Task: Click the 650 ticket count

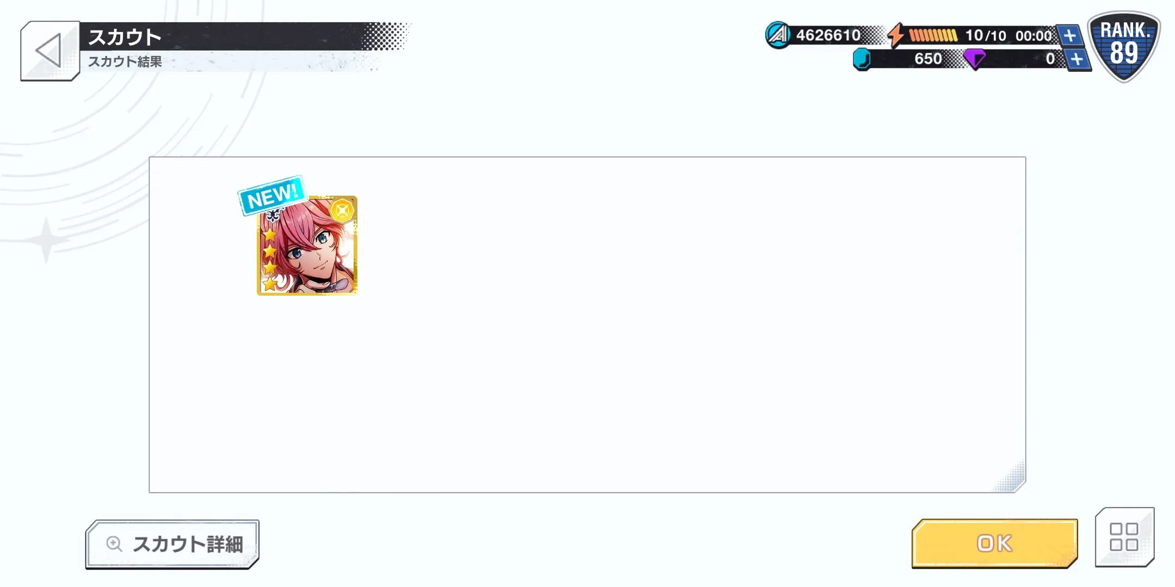Action: coord(928,59)
